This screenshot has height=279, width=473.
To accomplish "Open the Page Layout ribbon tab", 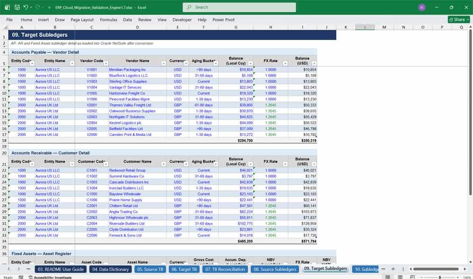I will (x=82, y=19).
